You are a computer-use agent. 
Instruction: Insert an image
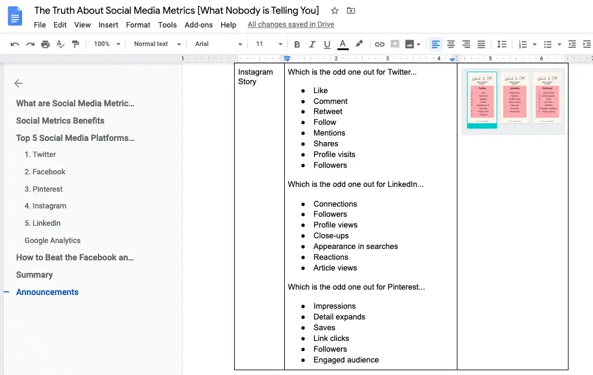coord(409,44)
